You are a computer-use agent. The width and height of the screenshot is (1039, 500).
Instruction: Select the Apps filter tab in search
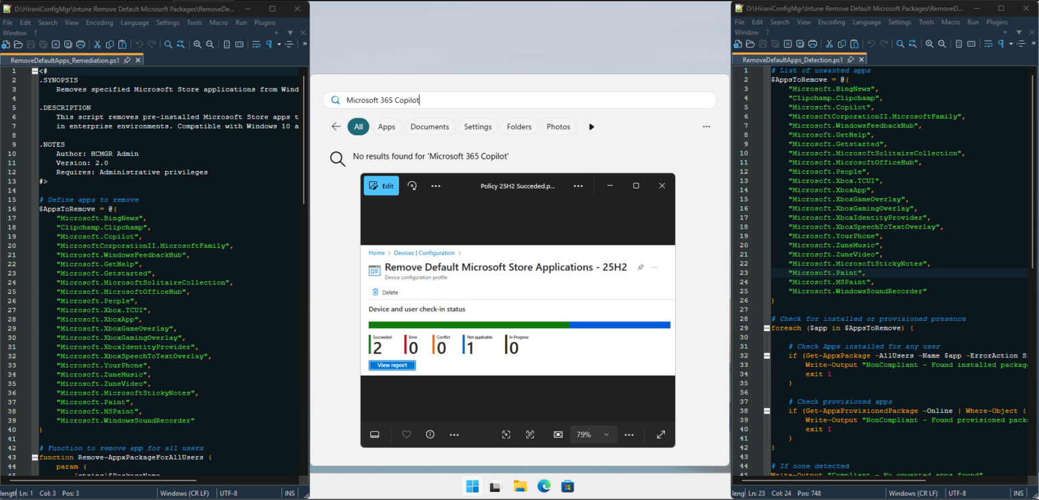(x=387, y=126)
